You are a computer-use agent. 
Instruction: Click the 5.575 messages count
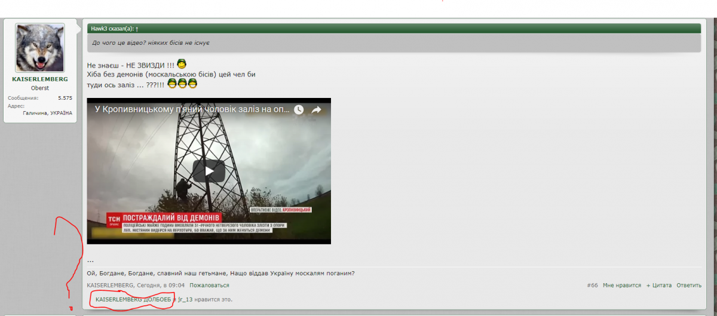coord(65,97)
